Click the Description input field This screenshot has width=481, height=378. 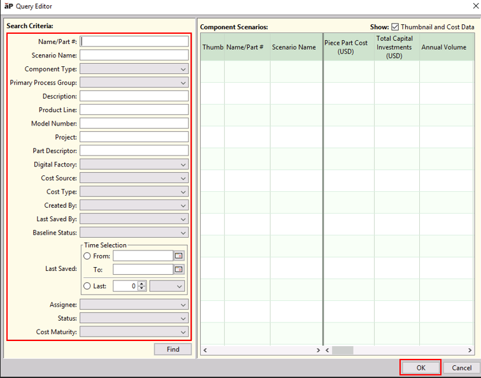point(134,96)
